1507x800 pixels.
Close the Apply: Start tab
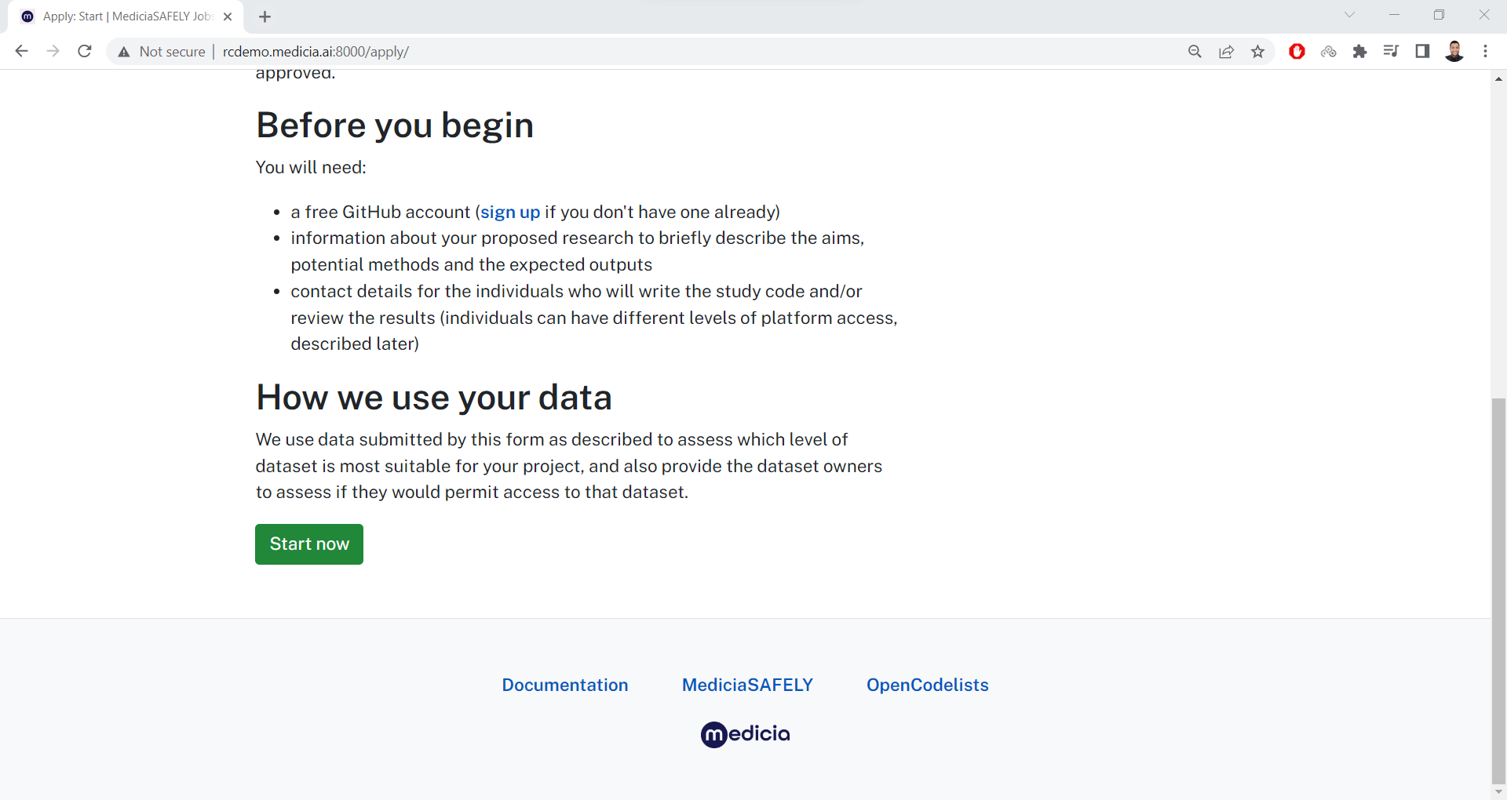tap(228, 16)
